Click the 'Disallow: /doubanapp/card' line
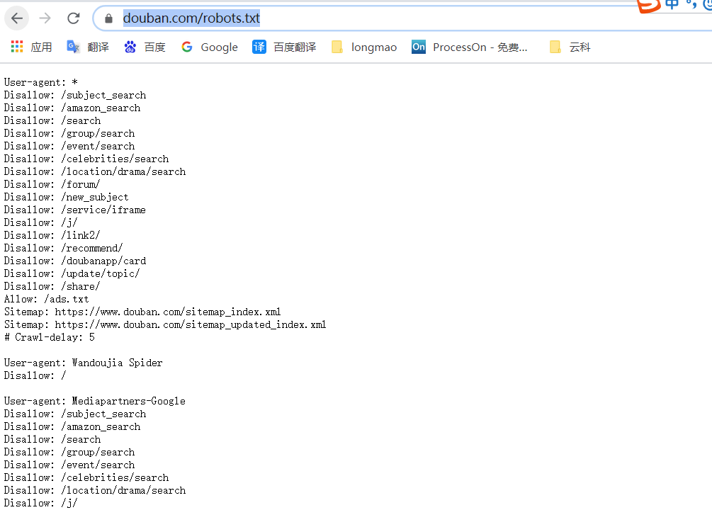The height and width of the screenshot is (527, 712). [x=75, y=261]
